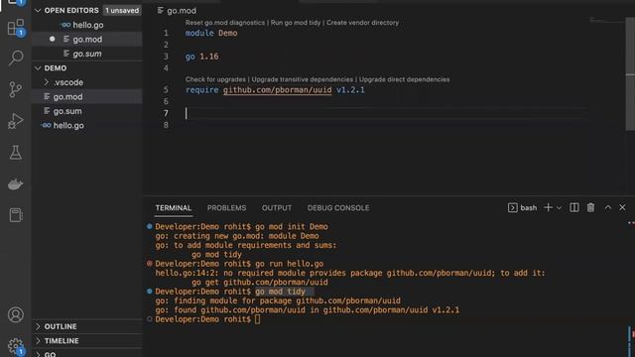Click the bash terminal profile icon
Screen dimensions: 635x357
[x=512, y=207]
